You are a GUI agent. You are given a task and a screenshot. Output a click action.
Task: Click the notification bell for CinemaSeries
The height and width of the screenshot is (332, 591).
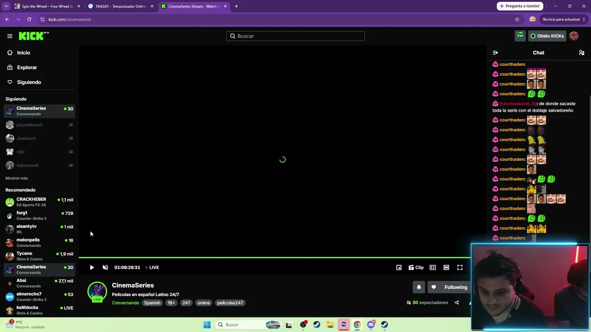coord(419,287)
